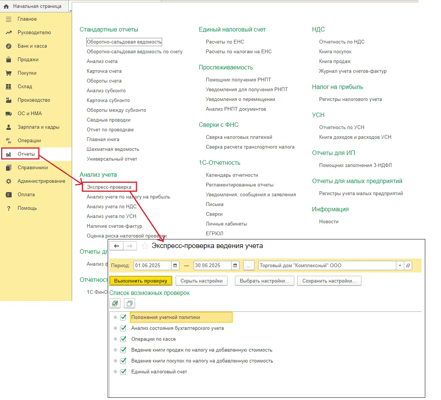Click the period start date input field

coord(152,266)
